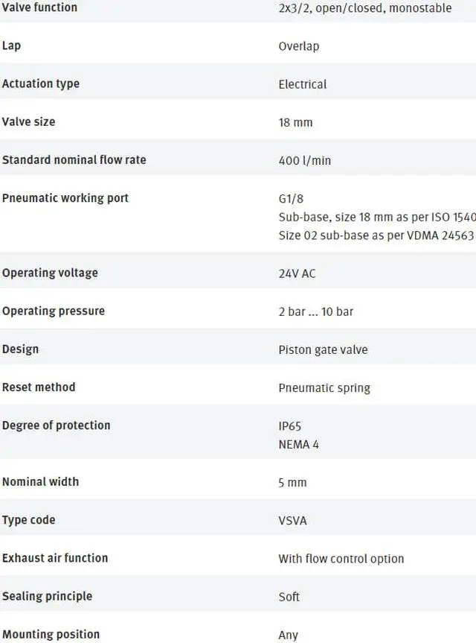Select the 5 mm nominal width value

pyautogui.click(x=292, y=483)
